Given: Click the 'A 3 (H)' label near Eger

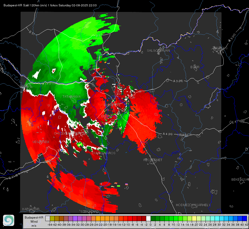Looking at the screenshot, I should (x=178, y=81).
